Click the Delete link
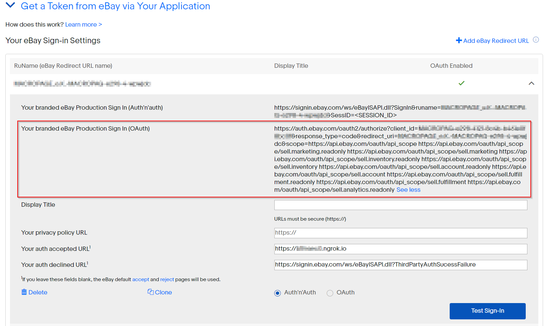Image resolution: width=544 pixels, height=326 pixels. pyautogui.click(x=38, y=292)
